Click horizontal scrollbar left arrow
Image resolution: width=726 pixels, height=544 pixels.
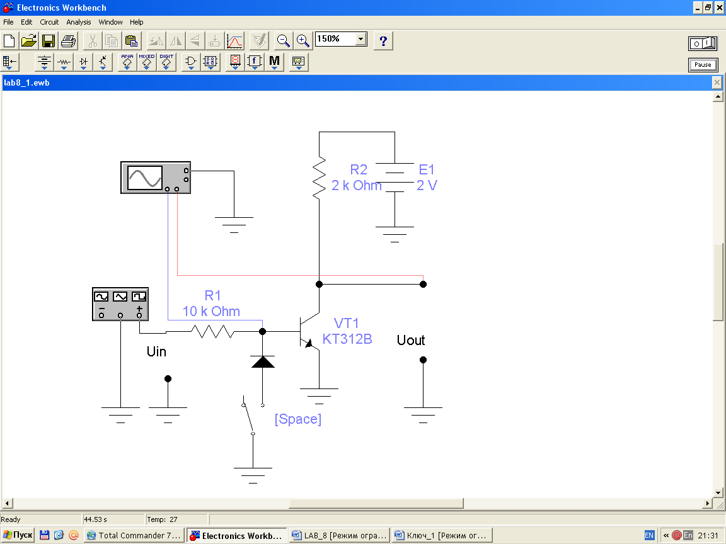point(7,503)
